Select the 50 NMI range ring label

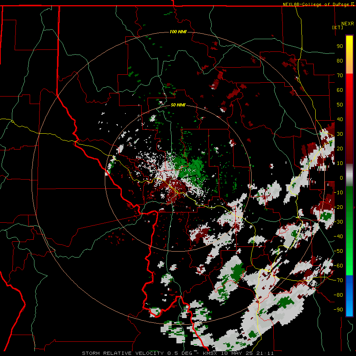pyautogui.click(x=178, y=105)
